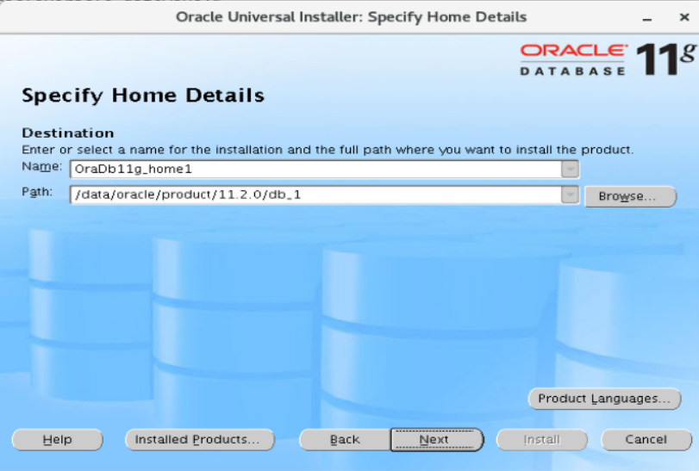
Task: Cancel the Oracle installation
Action: (x=646, y=440)
